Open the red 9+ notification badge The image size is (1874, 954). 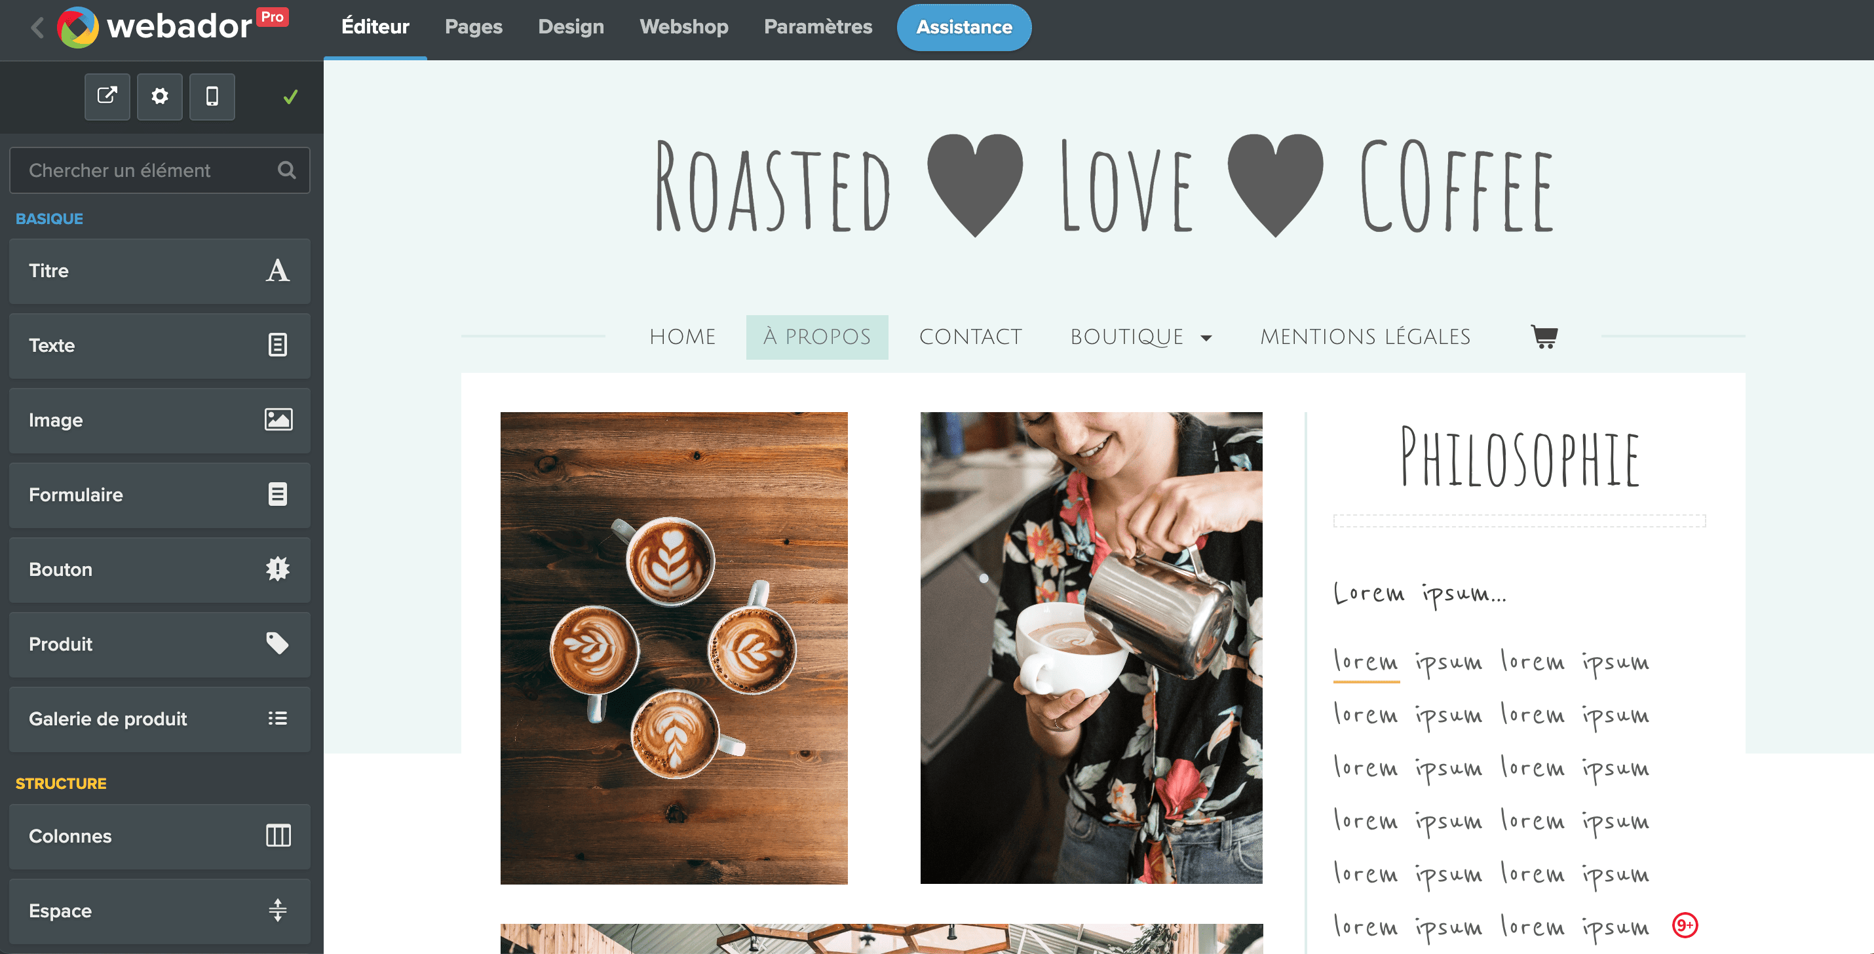(x=1685, y=925)
